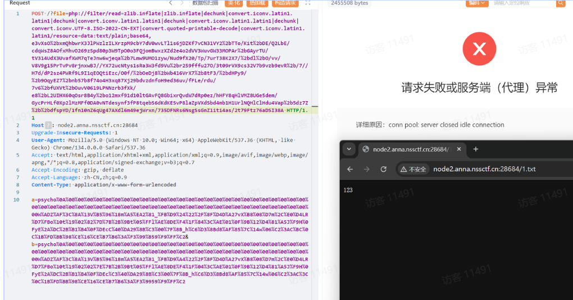Open a new browser tab with plus

(x=475, y=149)
